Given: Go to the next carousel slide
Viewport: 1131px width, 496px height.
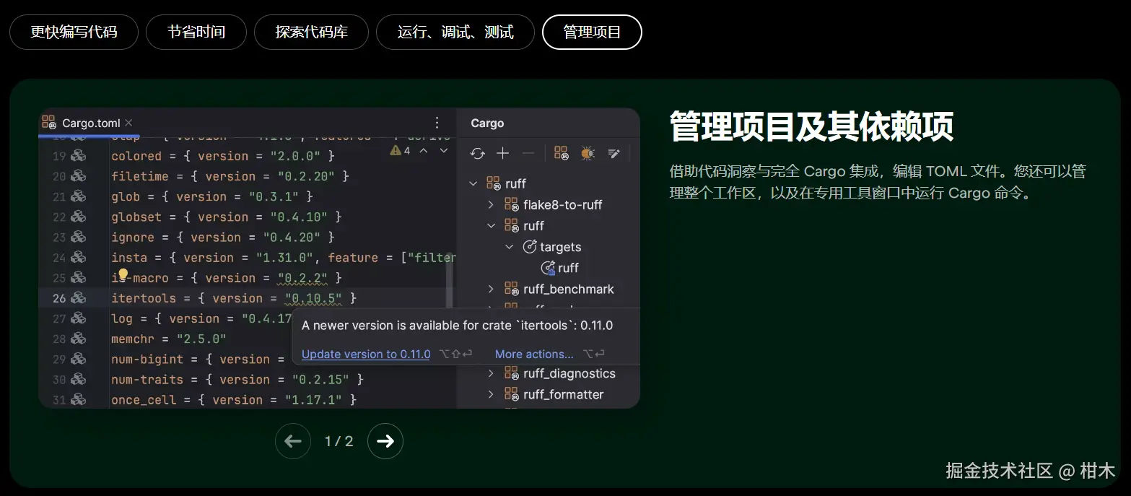Looking at the screenshot, I should 385,441.
